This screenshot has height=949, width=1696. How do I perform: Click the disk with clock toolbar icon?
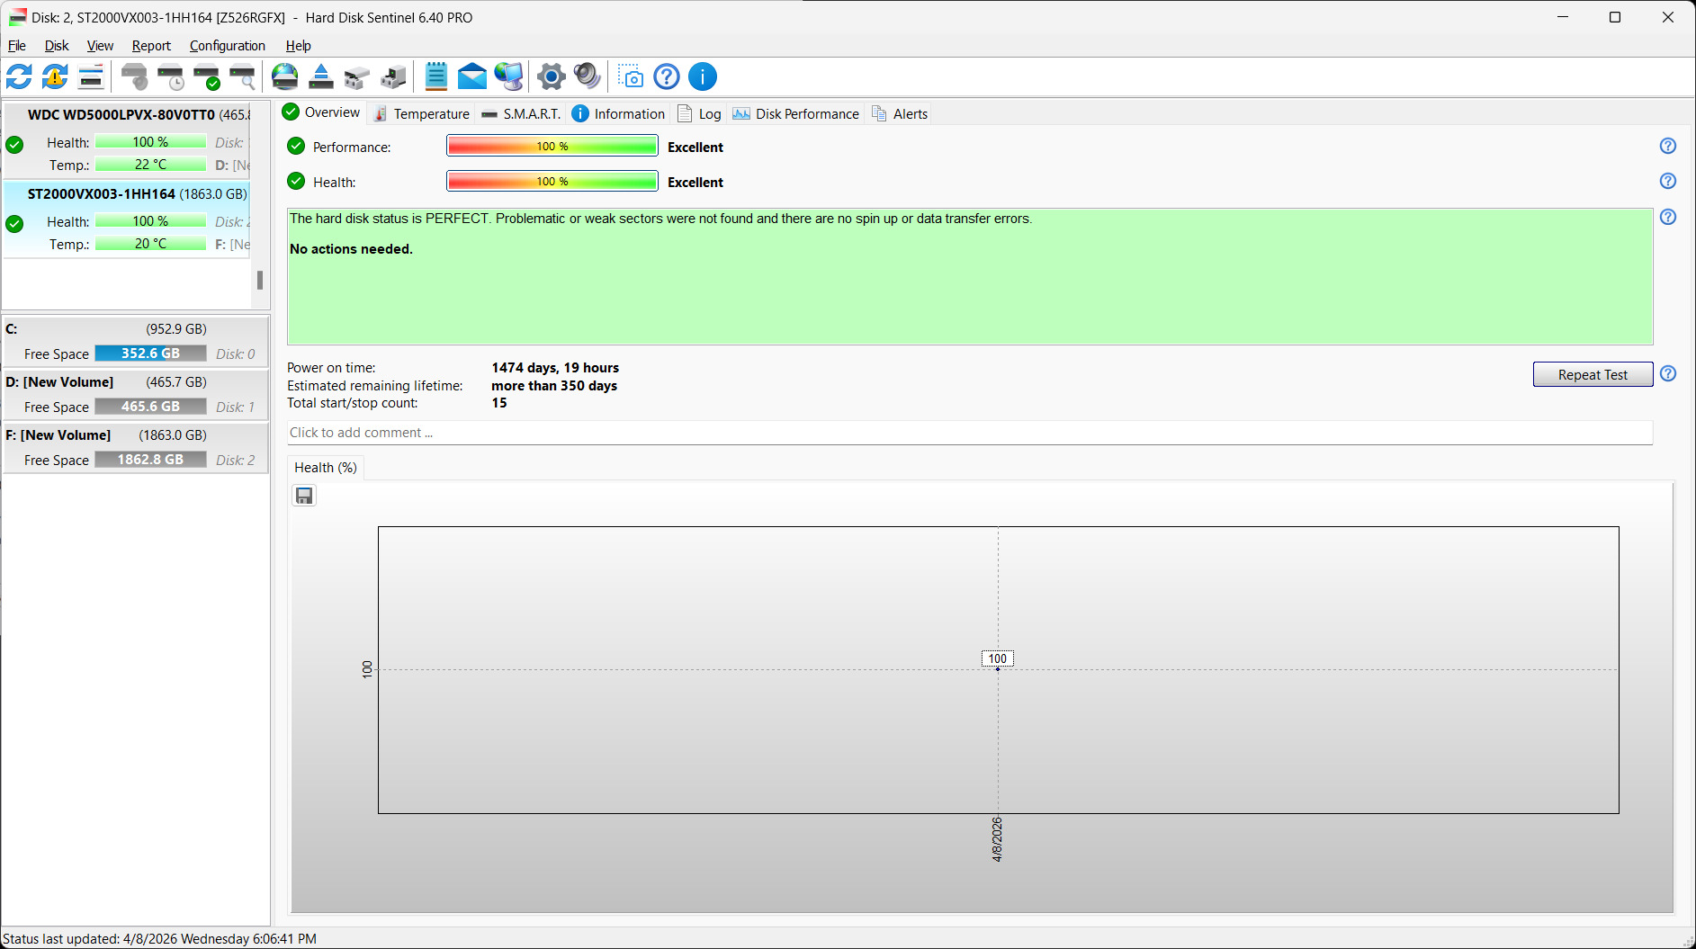171,76
